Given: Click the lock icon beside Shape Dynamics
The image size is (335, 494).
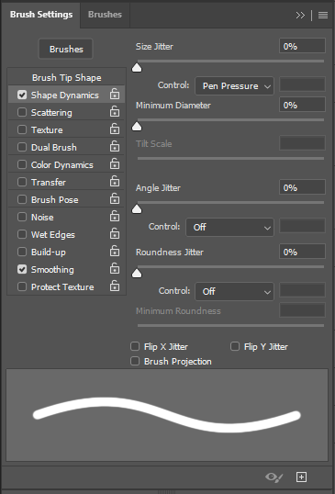Looking at the screenshot, I should [115, 95].
